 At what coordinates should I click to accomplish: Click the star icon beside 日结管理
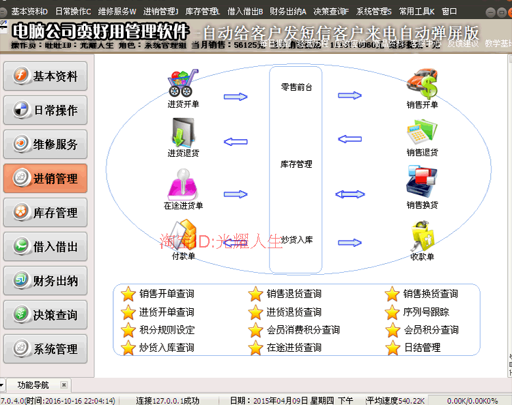tap(392, 348)
